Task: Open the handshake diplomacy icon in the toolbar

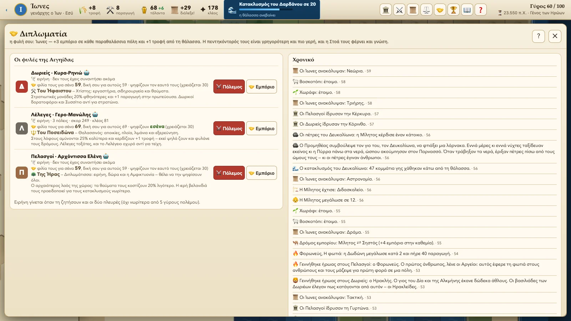Action: pyautogui.click(x=440, y=10)
